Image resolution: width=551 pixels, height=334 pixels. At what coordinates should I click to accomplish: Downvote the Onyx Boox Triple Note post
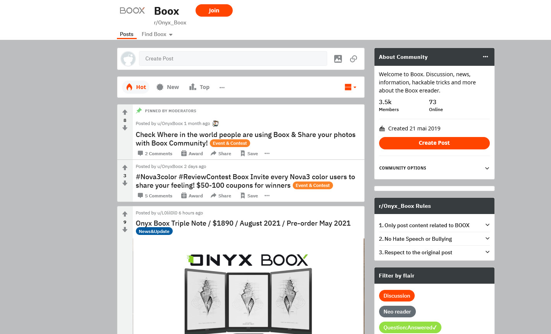pyautogui.click(x=125, y=230)
